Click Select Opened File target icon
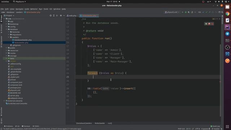The height and width of the screenshot is (130, 231). point(51,16)
